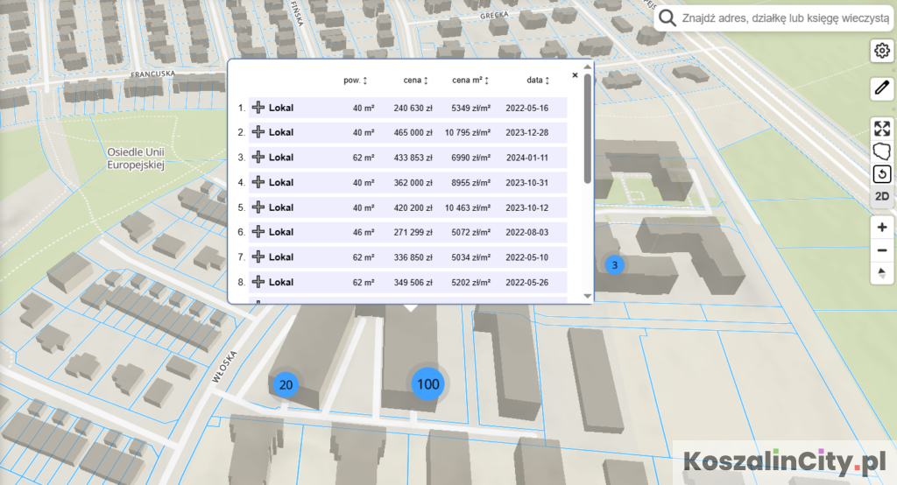Click the Poland outline map icon
Image resolution: width=897 pixels, height=485 pixels.
881,151
